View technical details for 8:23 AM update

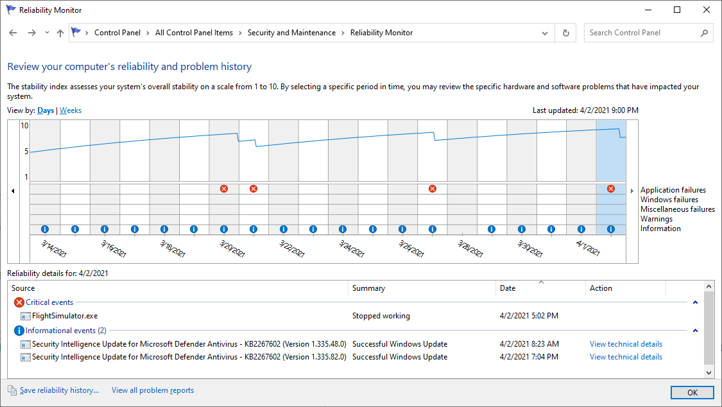pyautogui.click(x=626, y=344)
